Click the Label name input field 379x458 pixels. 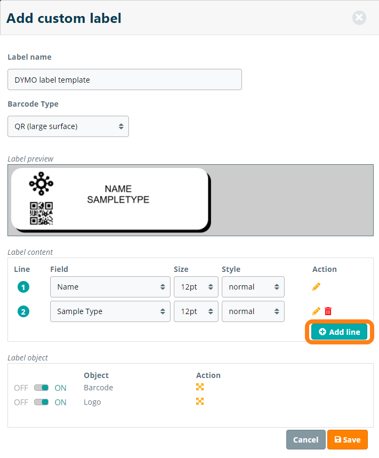tap(125, 79)
